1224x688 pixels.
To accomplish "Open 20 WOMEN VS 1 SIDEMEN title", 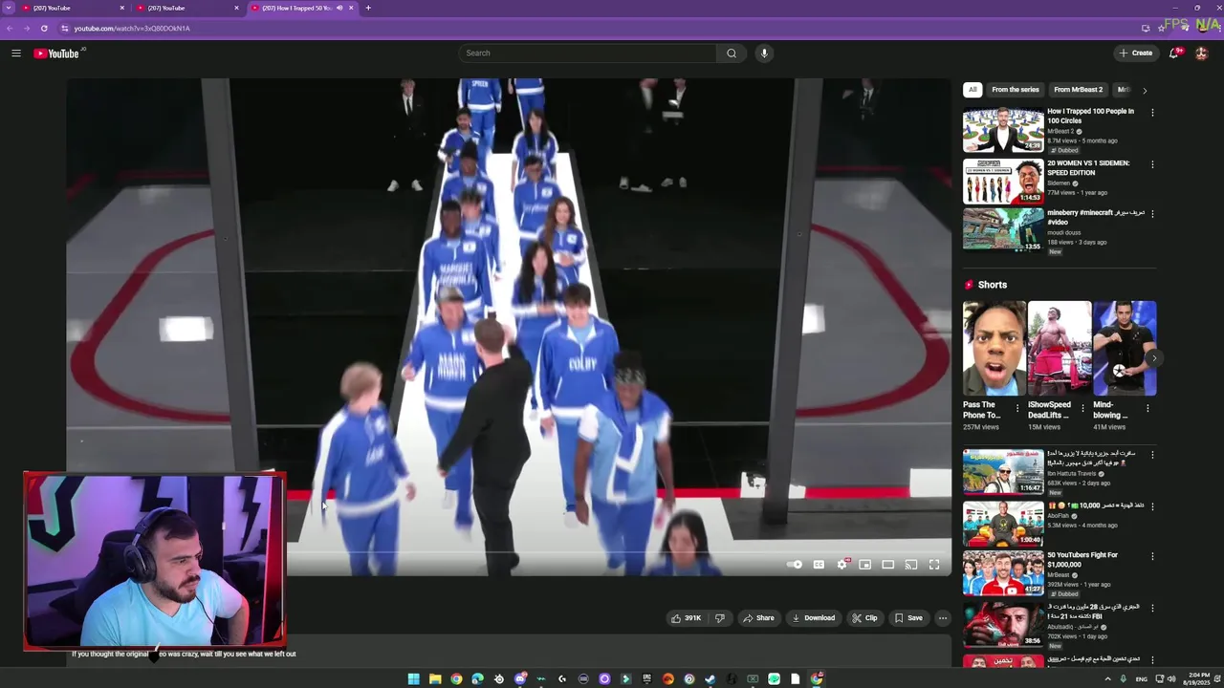I will 1088,168.
